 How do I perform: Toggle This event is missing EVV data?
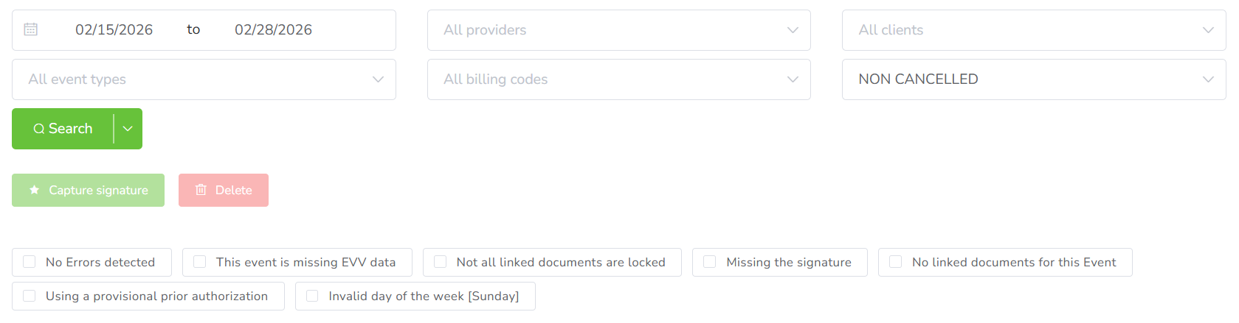(x=199, y=262)
